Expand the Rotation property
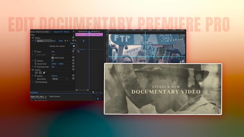 point(33,61)
